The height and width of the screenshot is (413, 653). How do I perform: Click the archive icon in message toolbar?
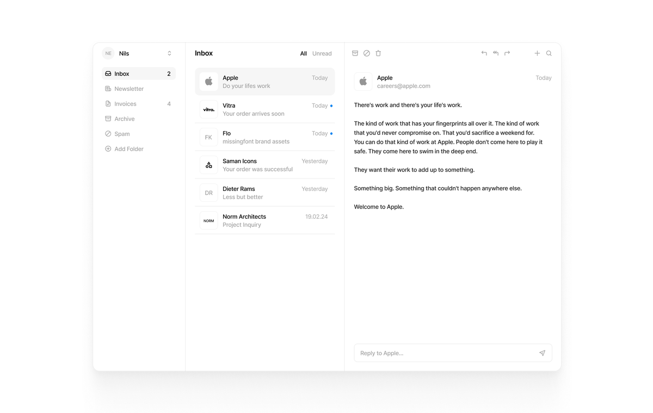(x=355, y=53)
